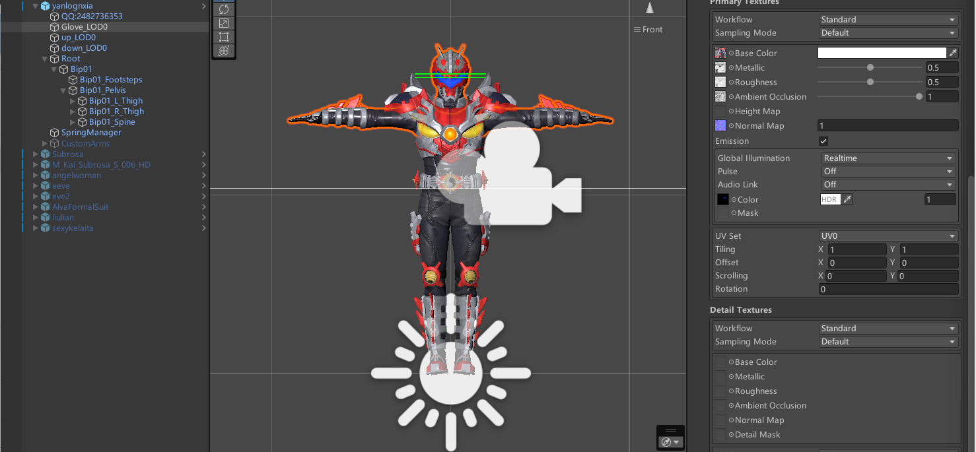Click the Rotation value input field
The image size is (976, 452).
[888, 289]
